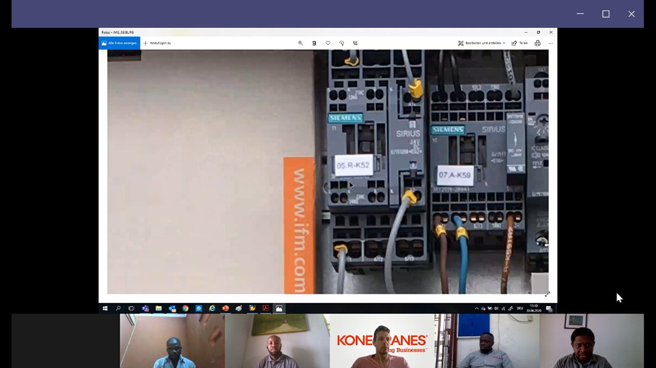Click the delete trash icon in Photos
This screenshot has width=656, height=368.
tap(314, 43)
